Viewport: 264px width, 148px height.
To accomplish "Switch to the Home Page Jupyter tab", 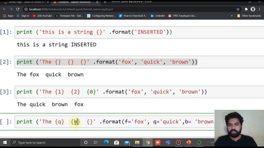I will tap(26, 2).
